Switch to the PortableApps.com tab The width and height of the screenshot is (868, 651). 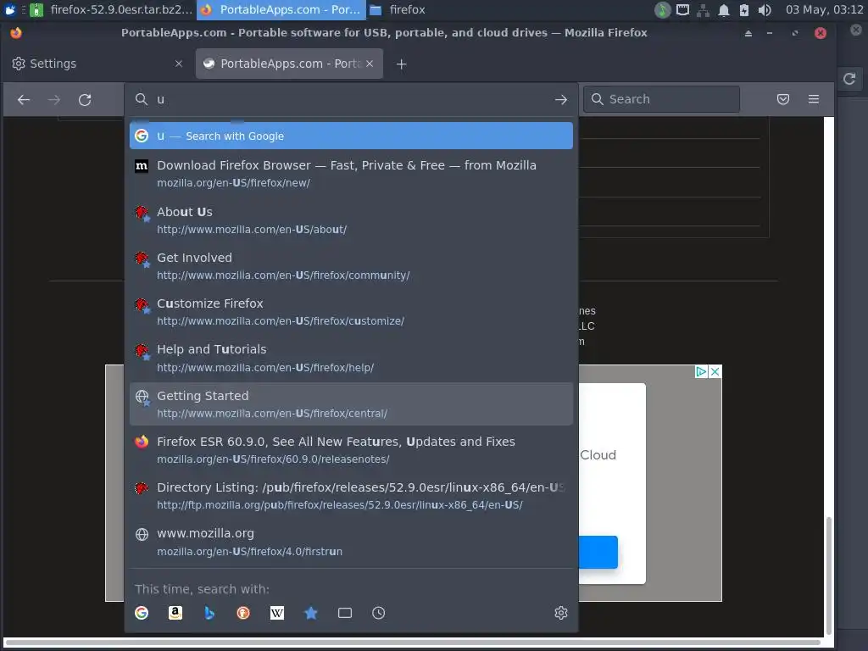[289, 64]
